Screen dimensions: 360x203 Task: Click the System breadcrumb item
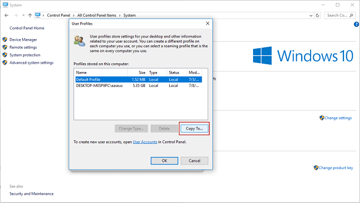130,15
